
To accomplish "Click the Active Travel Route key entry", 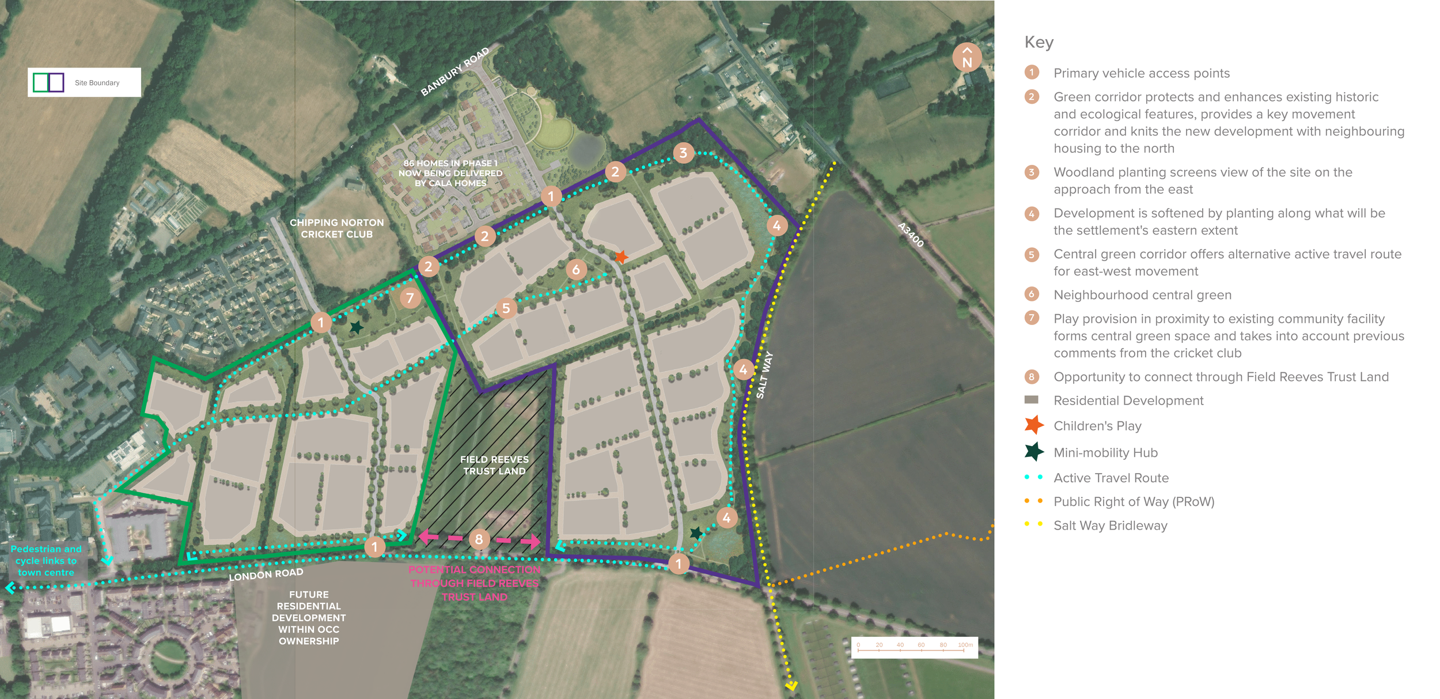I will pos(1111,478).
